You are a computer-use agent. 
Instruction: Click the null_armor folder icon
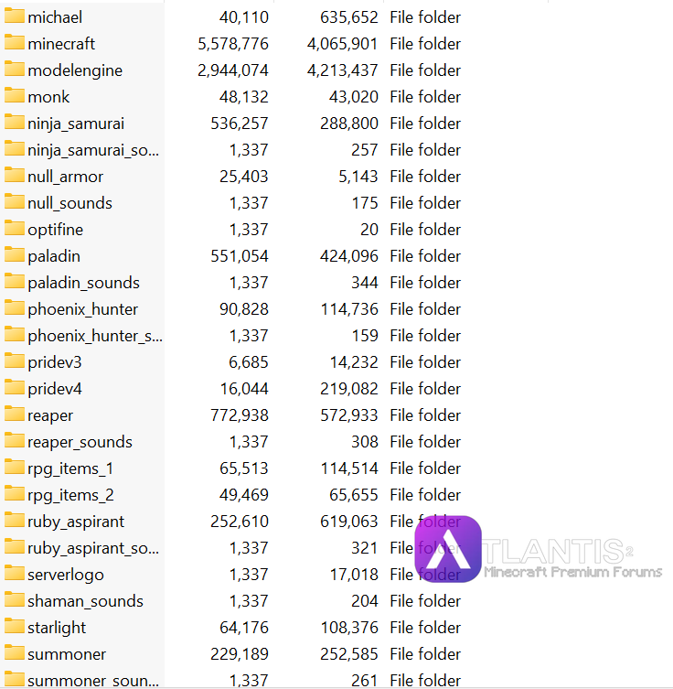click(x=15, y=176)
